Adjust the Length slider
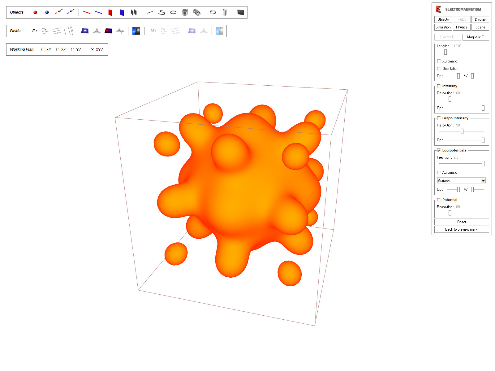The image size is (495, 371). (445, 52)
